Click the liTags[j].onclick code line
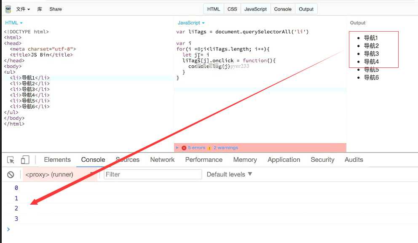Viewport: 418px width, 243px height. coord(229,61)
